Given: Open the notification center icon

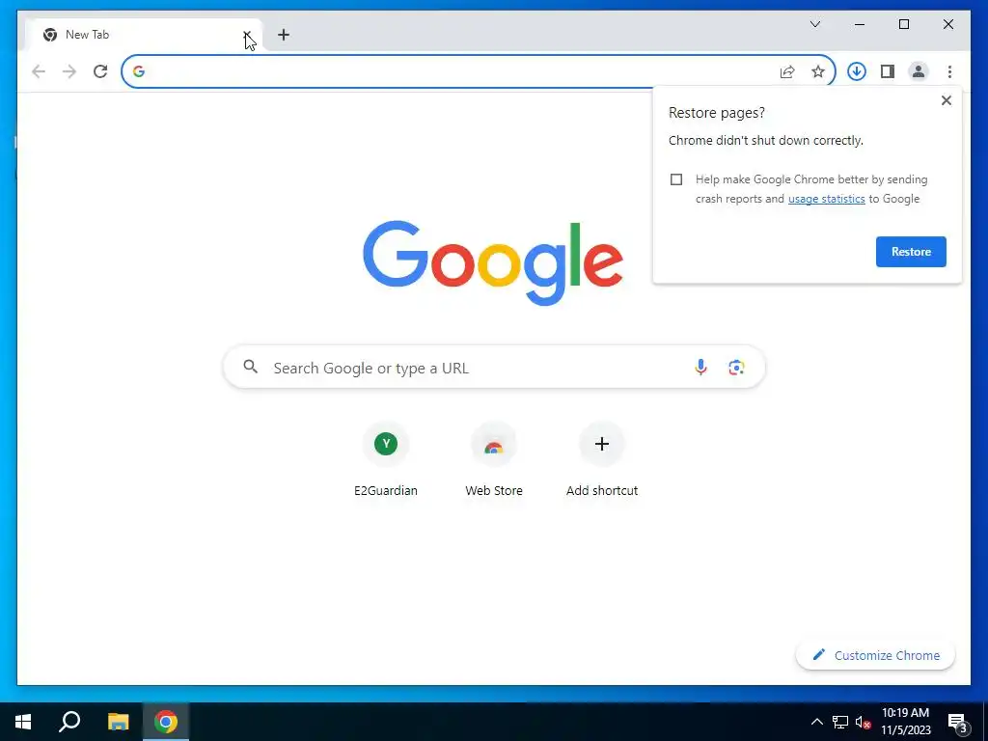Looking at the screenshot, I should (958, 723).
